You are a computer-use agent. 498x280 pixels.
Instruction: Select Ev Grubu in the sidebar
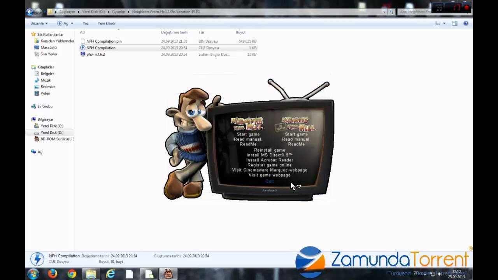[45, 106]
